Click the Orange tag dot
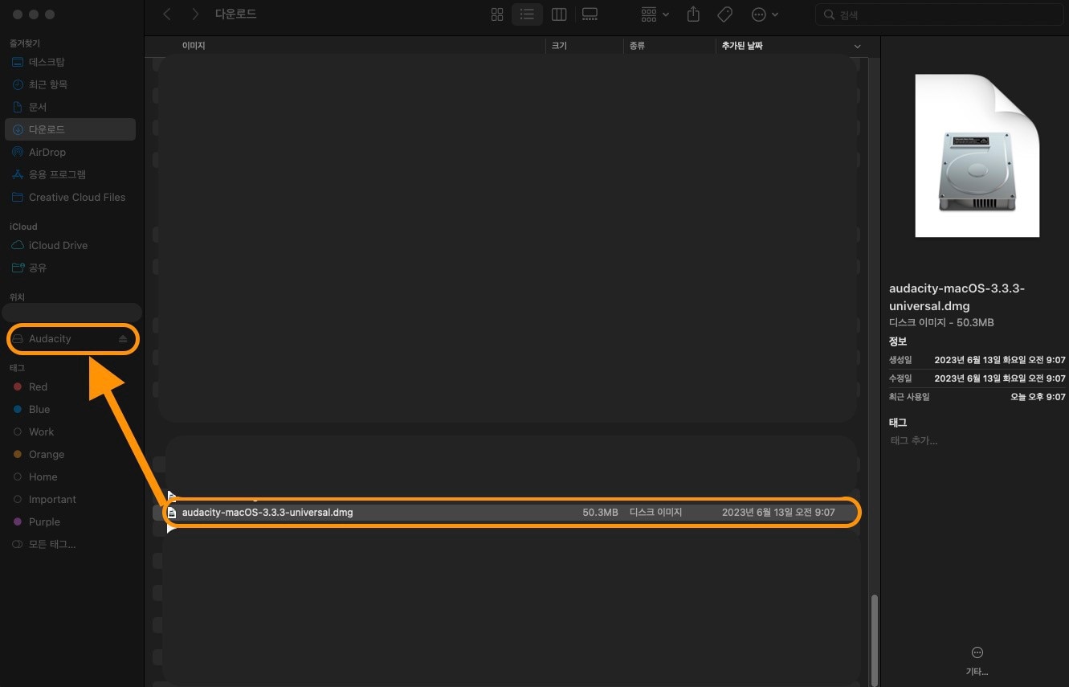 coord(18,454)
